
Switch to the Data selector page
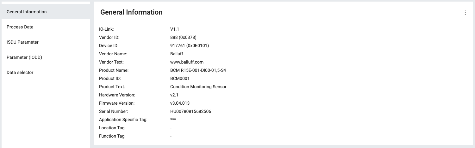[20, 72]
